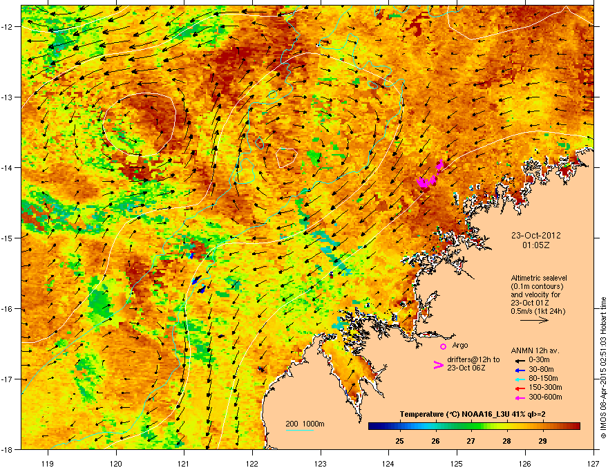Viewport: 608px width, 470px height.
Task: Click the 25 tick label on color bar
Action: 399,441
